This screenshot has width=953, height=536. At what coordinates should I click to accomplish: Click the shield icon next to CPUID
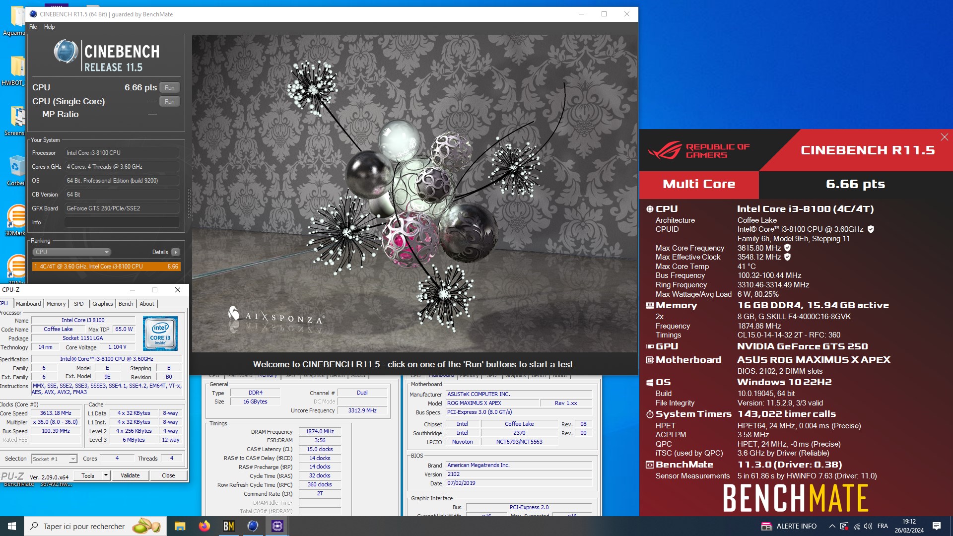[x=871, y=229]
